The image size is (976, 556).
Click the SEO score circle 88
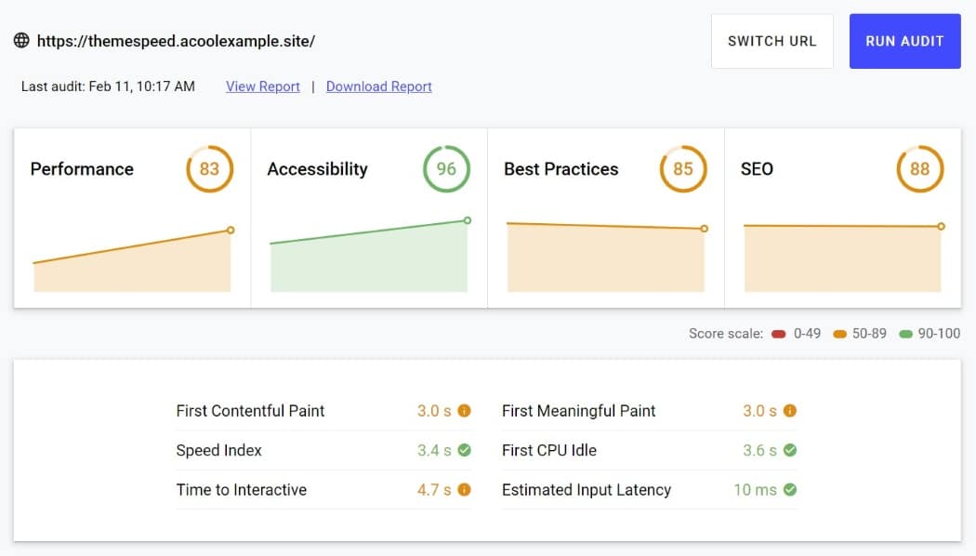click(x=919, y=169)
